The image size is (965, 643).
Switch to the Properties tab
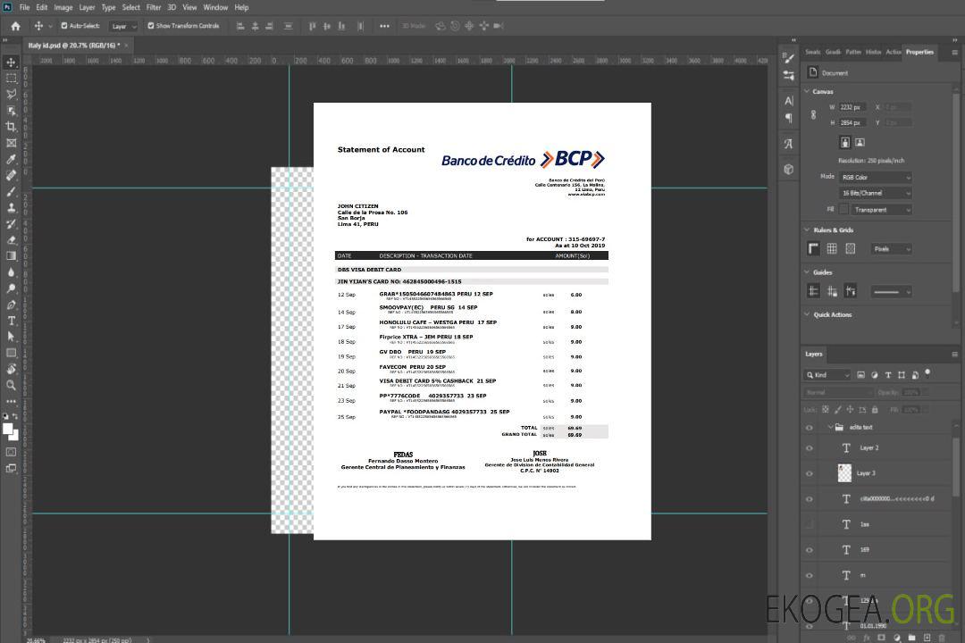919,52
